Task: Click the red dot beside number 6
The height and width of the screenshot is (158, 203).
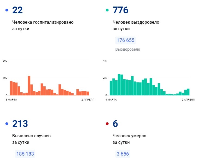Action: pos(107,124)
